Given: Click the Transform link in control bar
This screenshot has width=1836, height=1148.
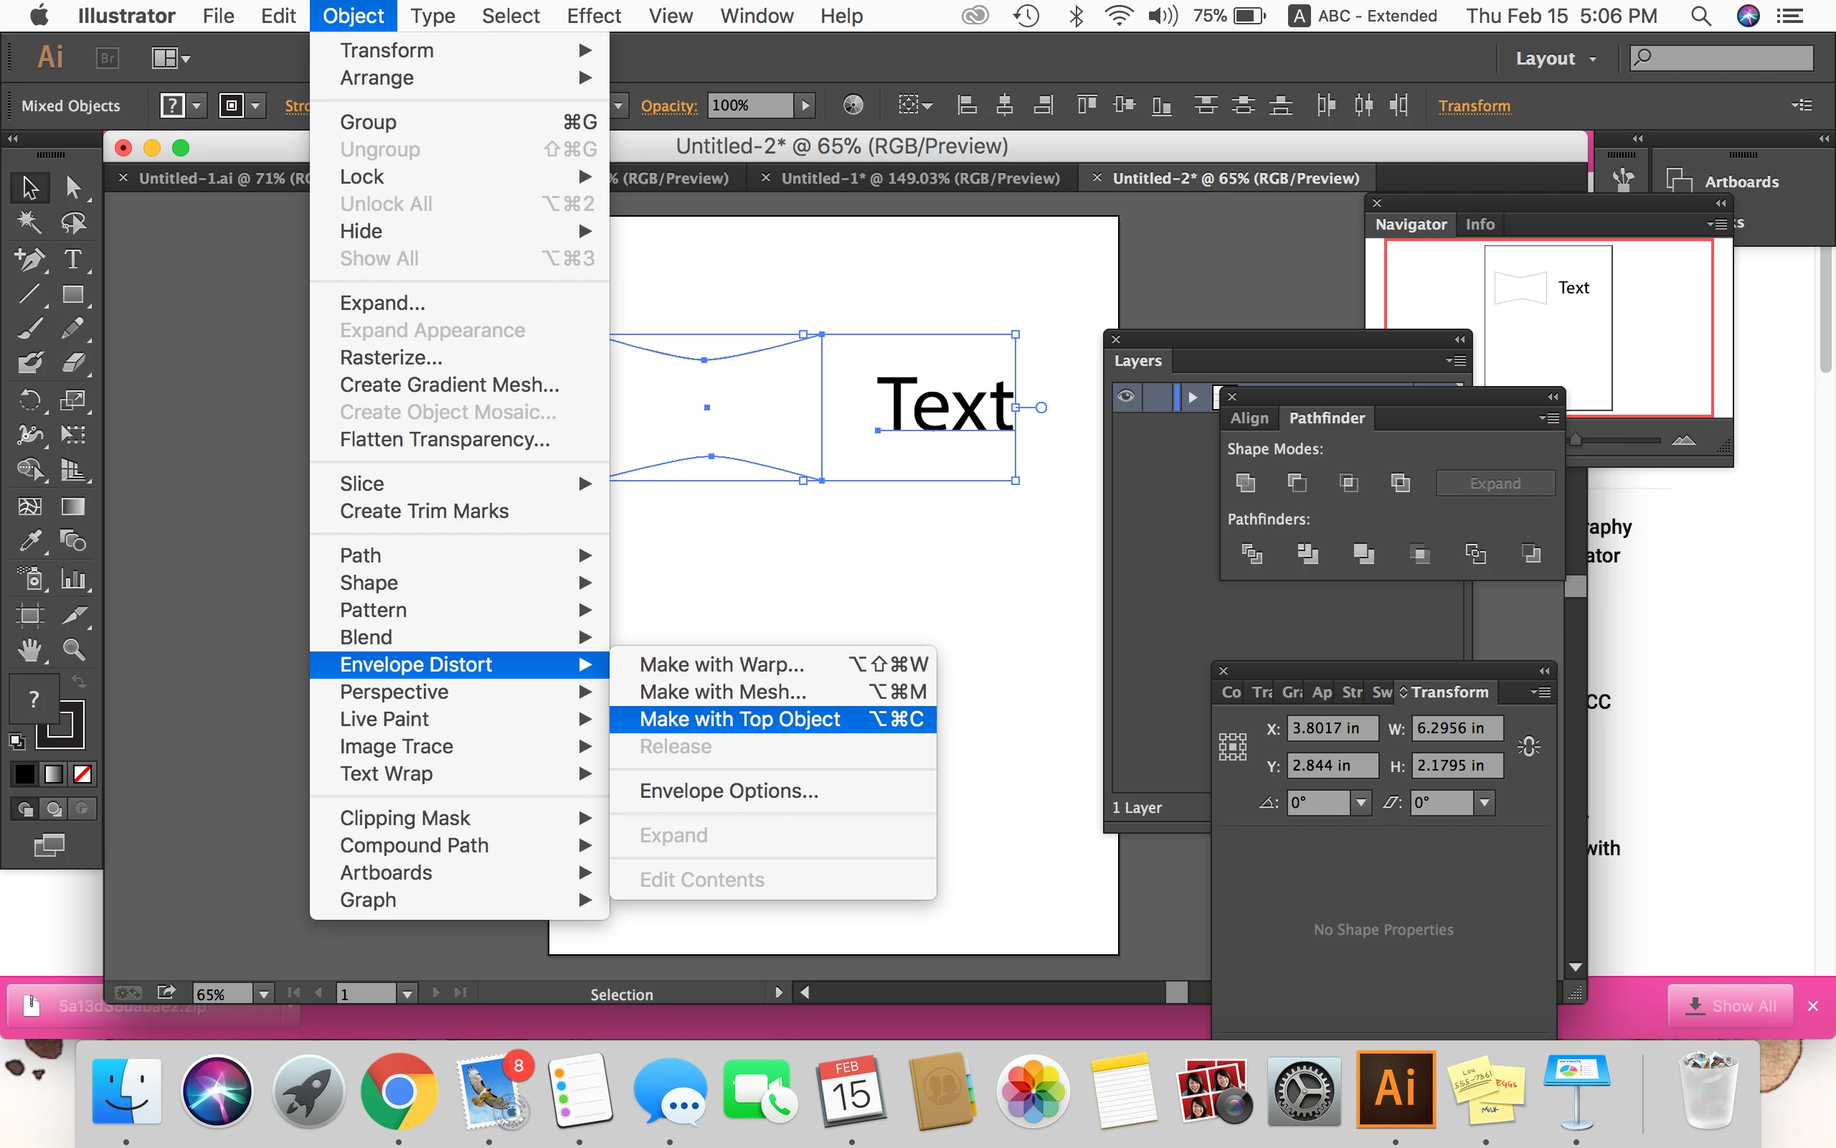Looking at the screenshot, I should pyautogui.click(x=1473, y=105).
